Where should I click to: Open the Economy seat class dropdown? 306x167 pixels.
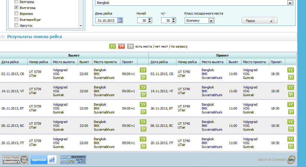[211, 21]
